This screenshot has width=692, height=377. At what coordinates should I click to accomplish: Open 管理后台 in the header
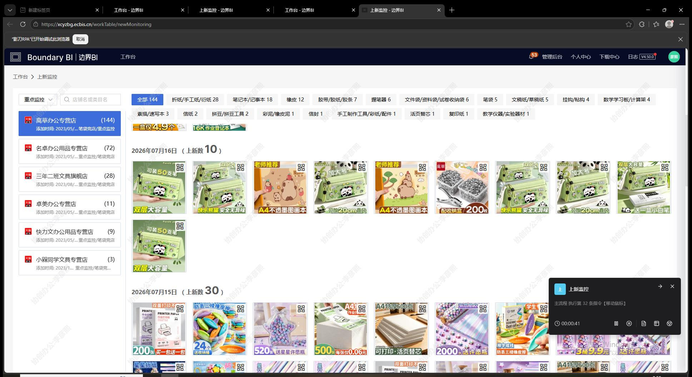pos(552,57)
